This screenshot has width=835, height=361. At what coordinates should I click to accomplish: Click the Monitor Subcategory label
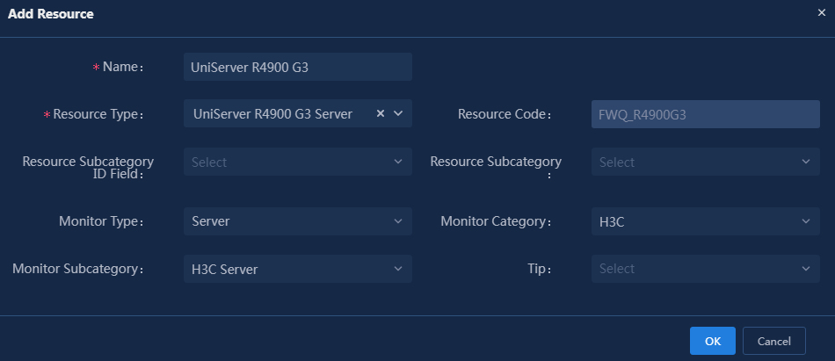tap(78, 269)
